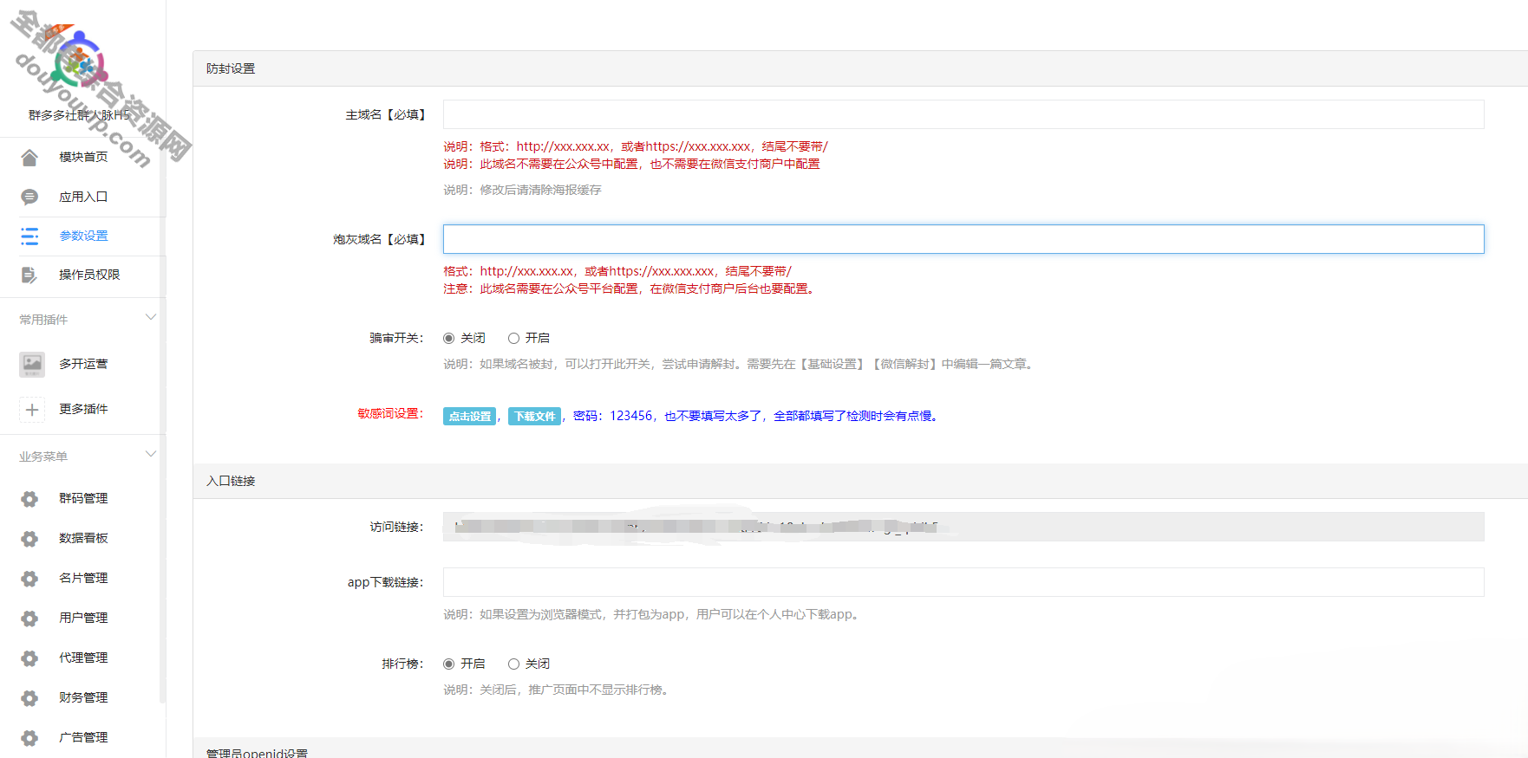The height and width of the screenshot is (758, 1528).
Task: Click the gear icon beside 广告管理
Action: click(29, 738)
